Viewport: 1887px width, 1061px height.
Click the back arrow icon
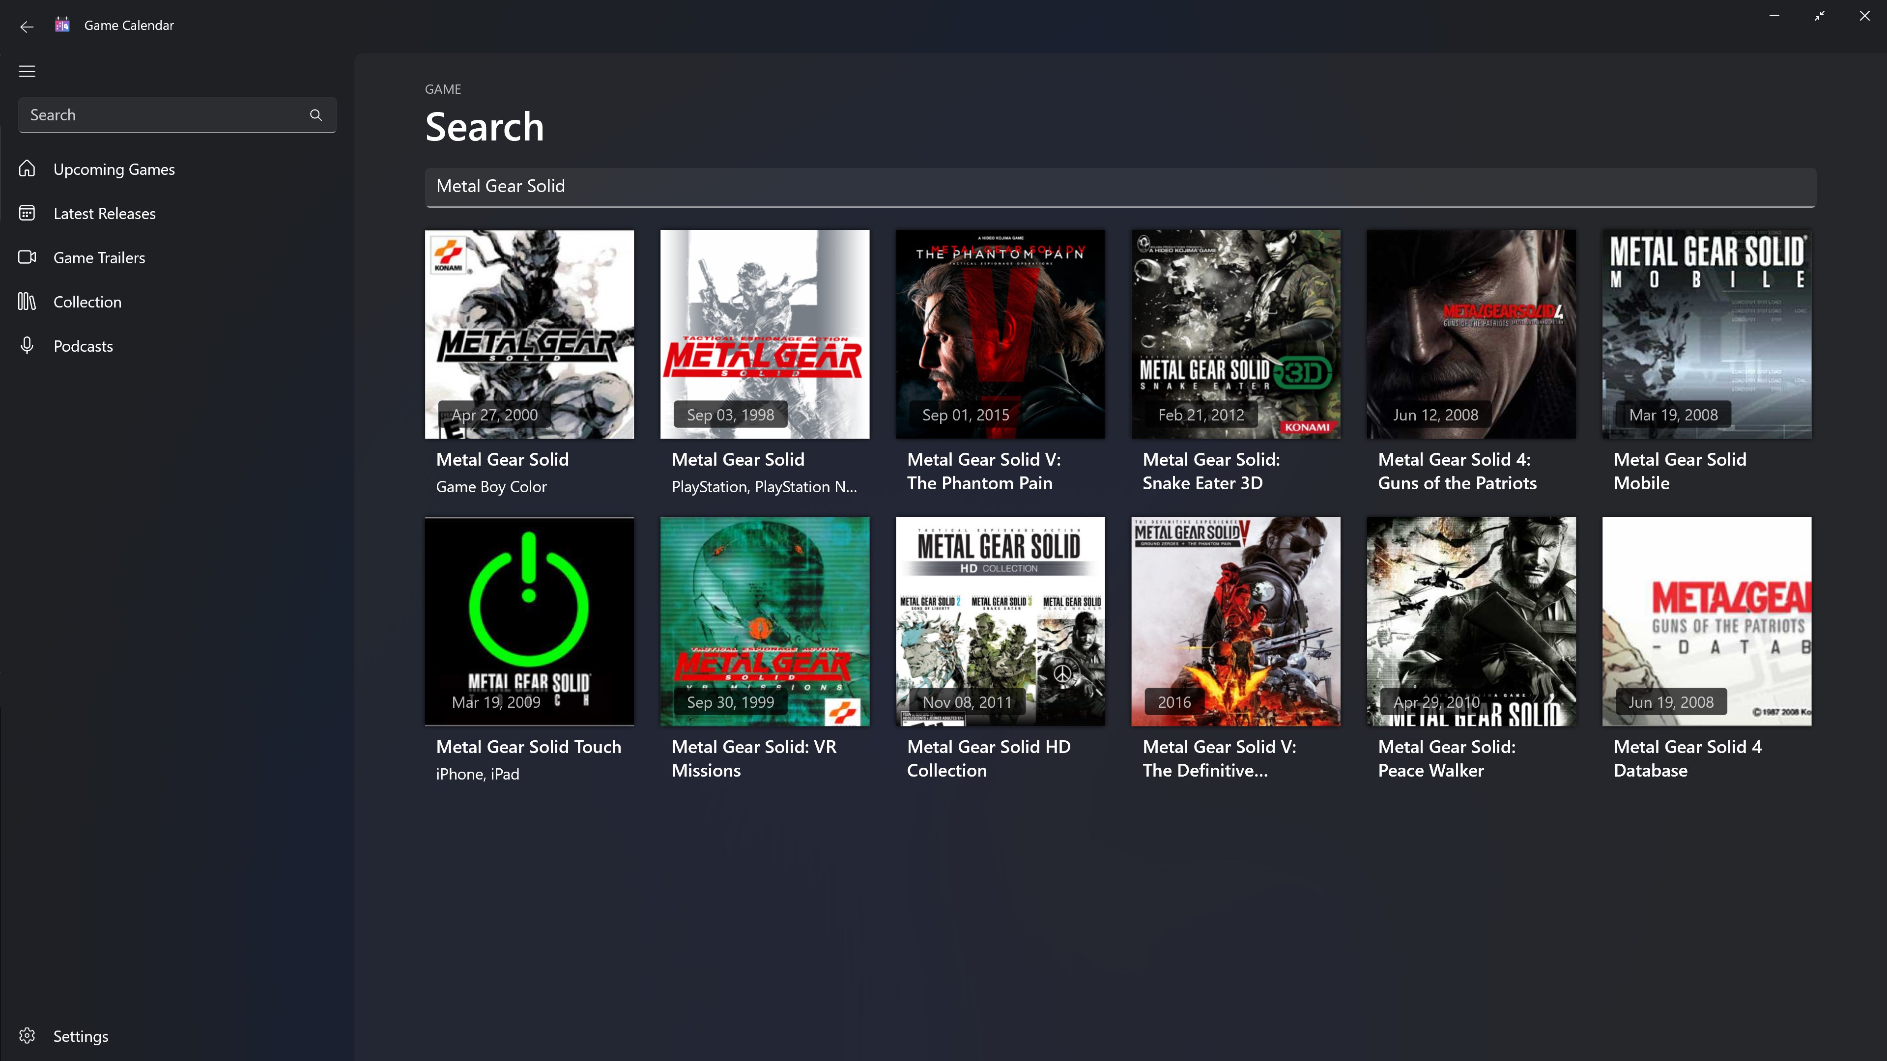tap(27, 27)
